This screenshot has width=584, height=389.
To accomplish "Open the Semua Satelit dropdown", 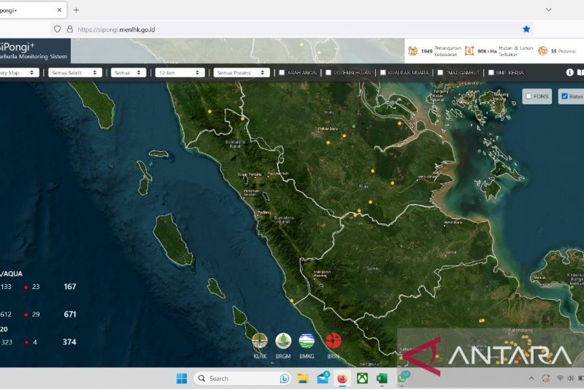I will pyautogui.click(x=75, y=73).
